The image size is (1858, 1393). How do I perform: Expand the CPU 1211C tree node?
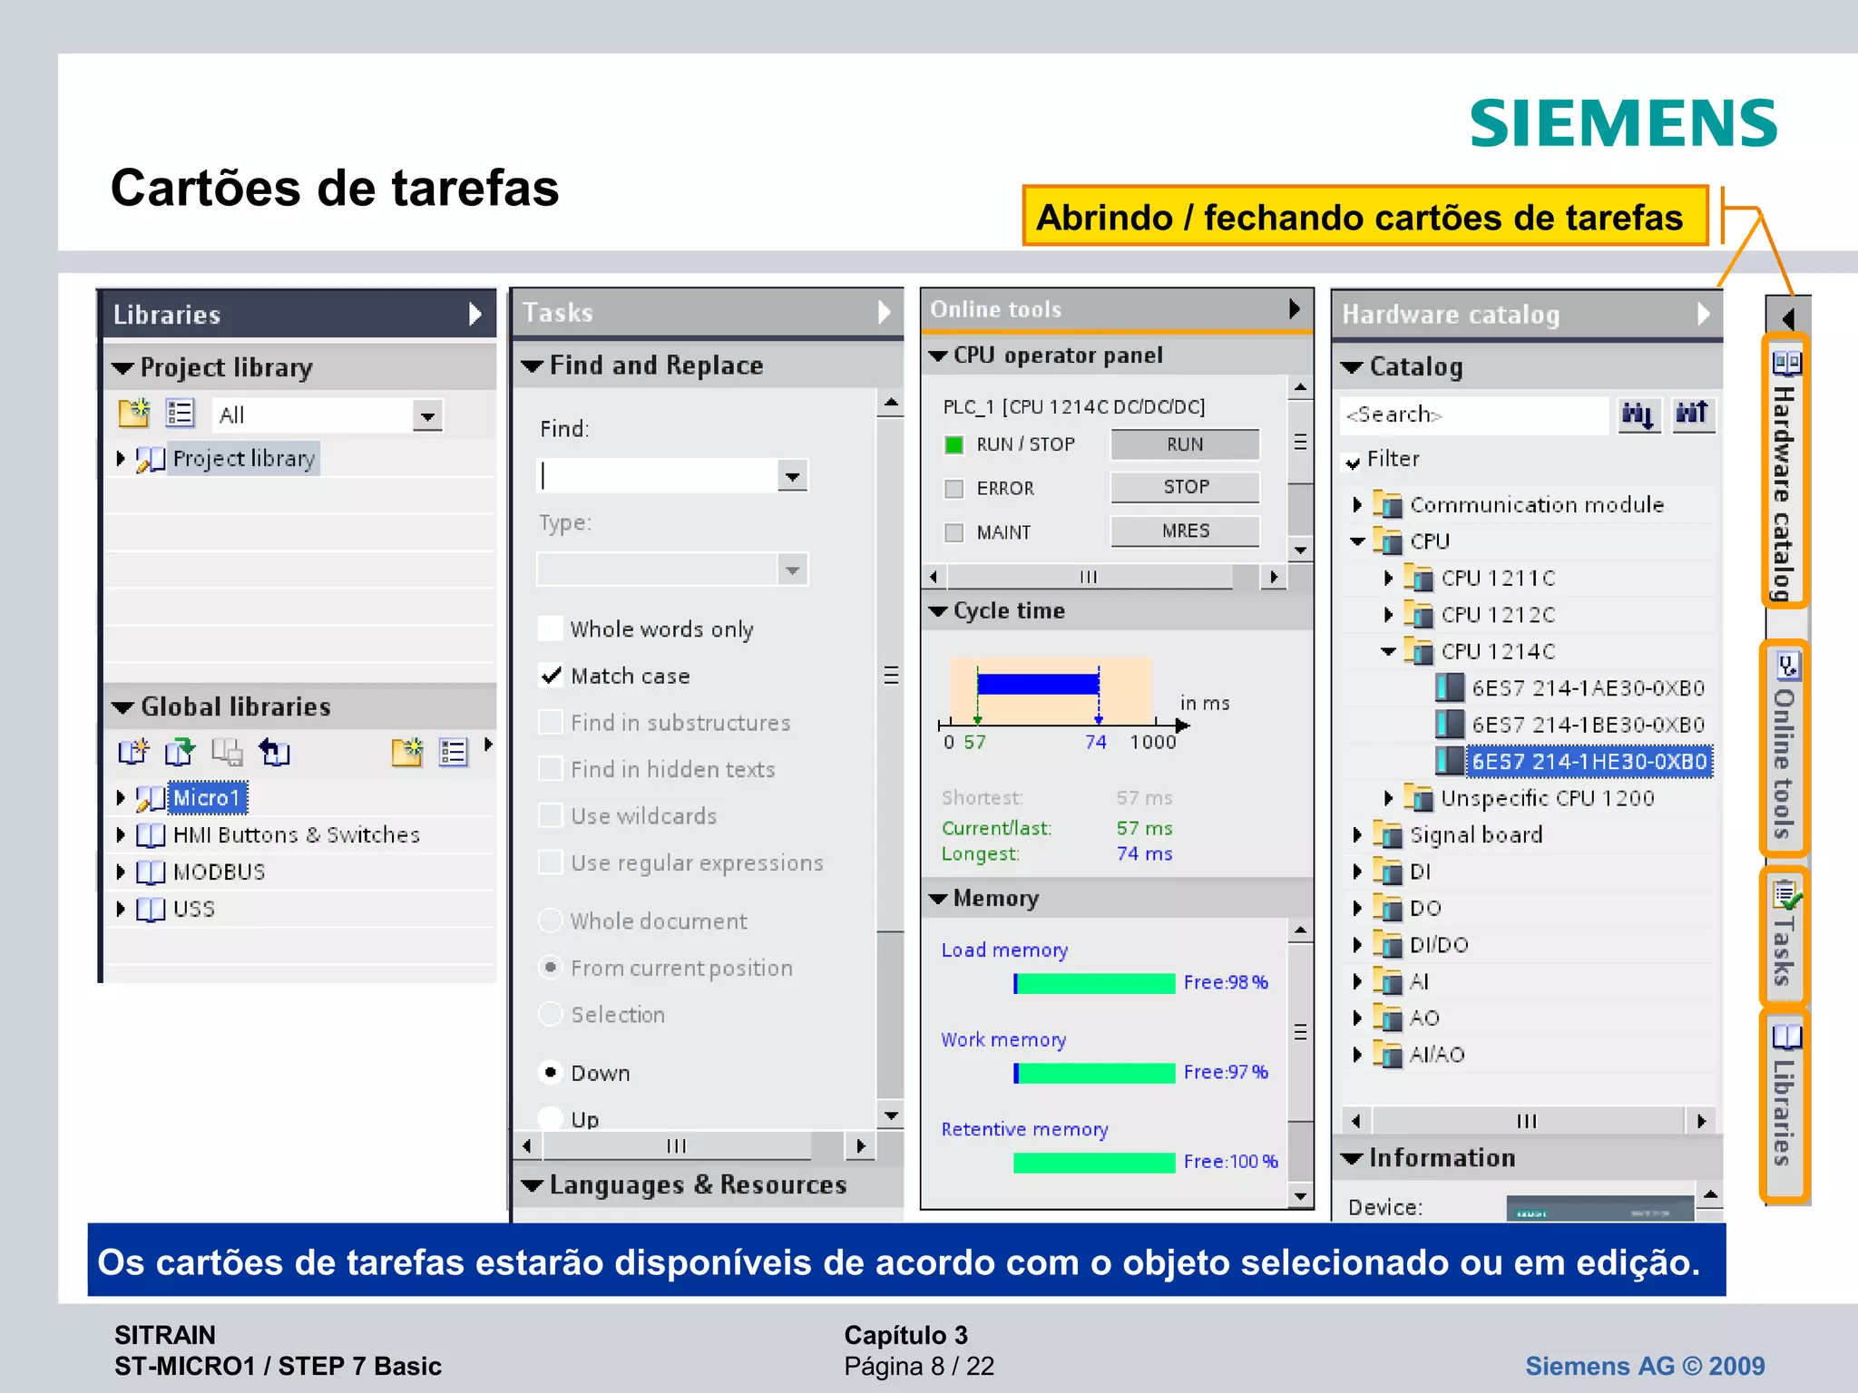click(x=1388, y=578)
